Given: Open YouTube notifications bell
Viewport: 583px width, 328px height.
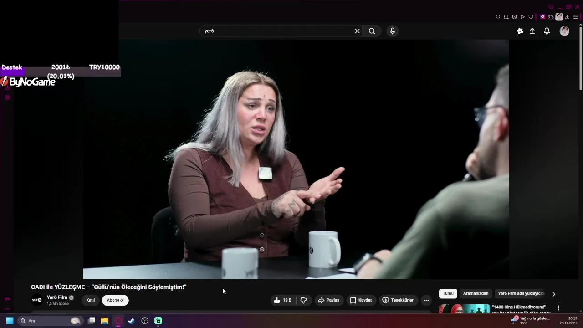Looking at the screenshot, I should tap(547, 31).
